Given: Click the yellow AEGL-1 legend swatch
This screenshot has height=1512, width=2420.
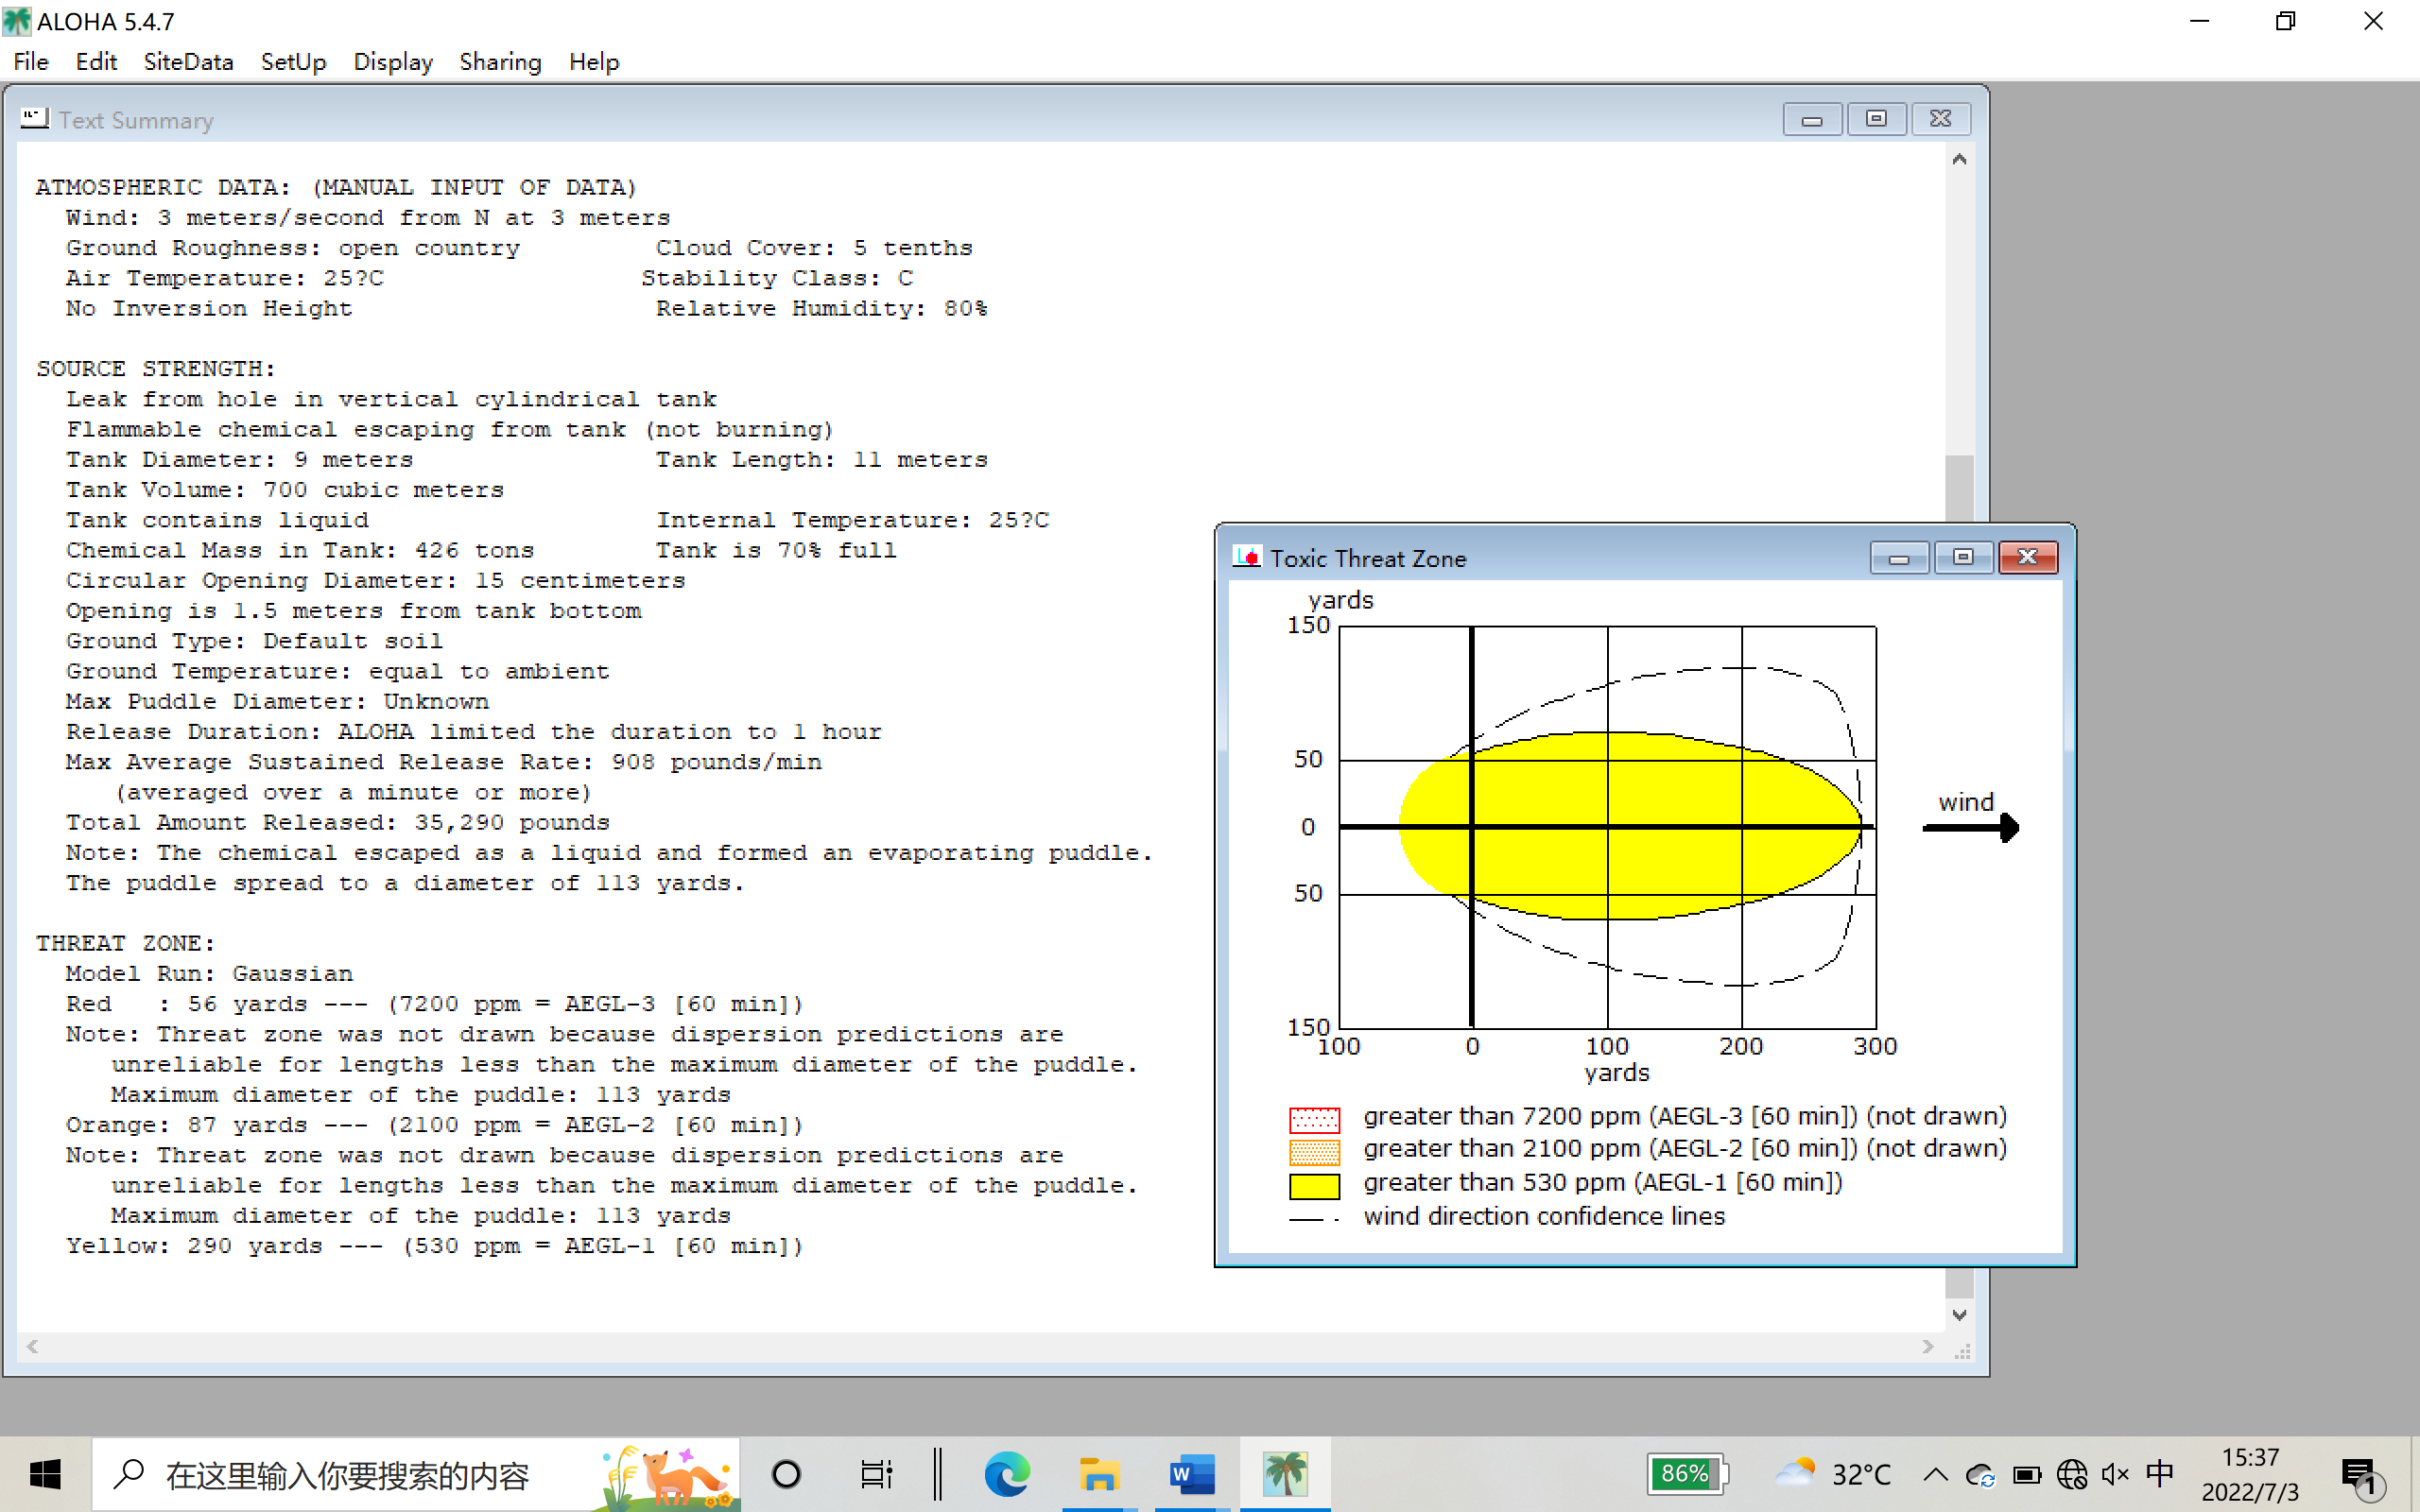Looking at the screenshot, I should pyautogui.click(x=1314, y=1185).
